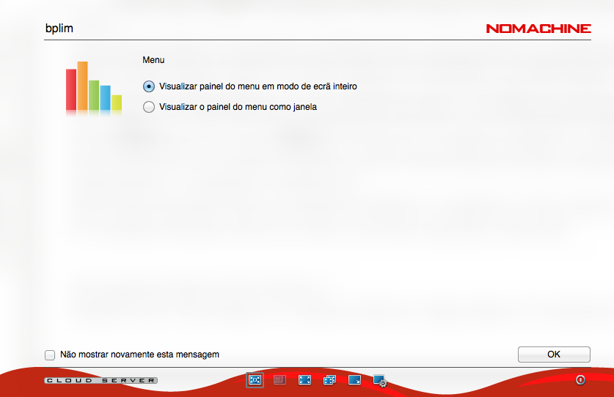The height and width of the screenshot is (397, 614).
Task: Click the greyed-out red screen icon
Action: coord(279,380)
